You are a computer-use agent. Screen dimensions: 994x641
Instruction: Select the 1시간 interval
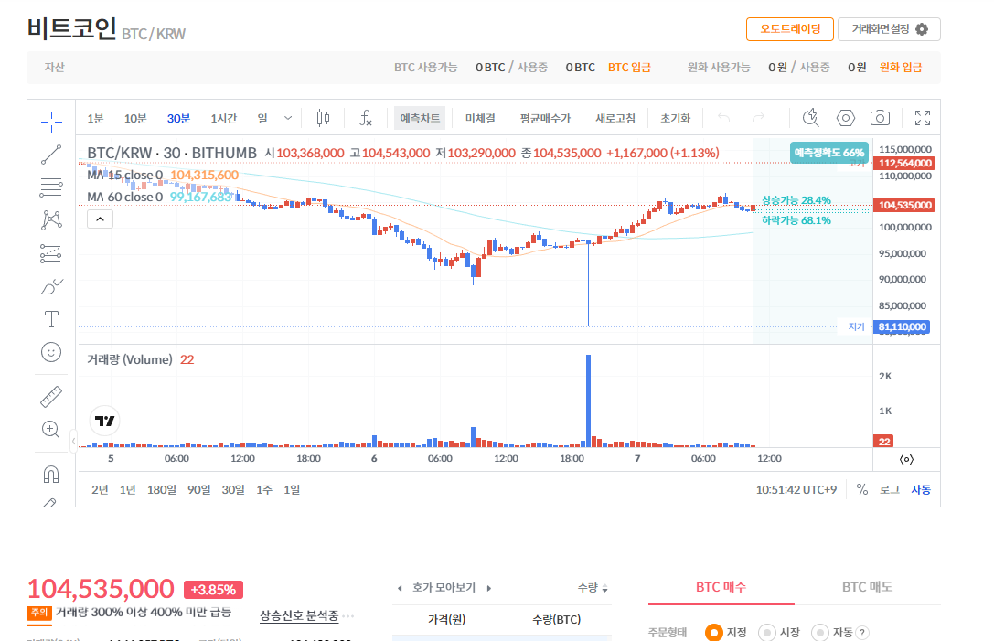[224, 119]
